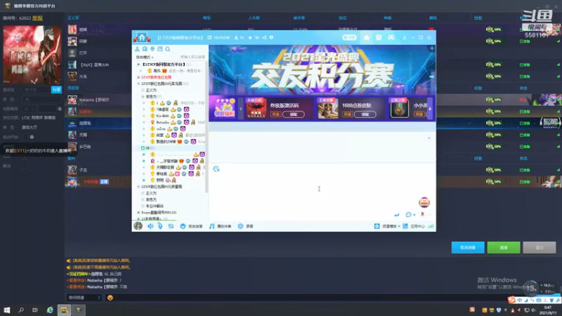Expand the Douyu live room channel node

pyautogui.click(x=138, y=213)
